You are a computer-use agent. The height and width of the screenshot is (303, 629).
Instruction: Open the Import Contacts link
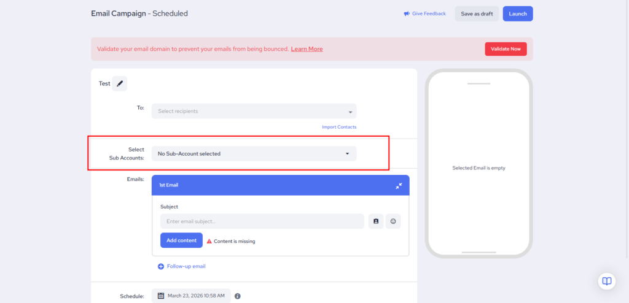click(338, 127)
